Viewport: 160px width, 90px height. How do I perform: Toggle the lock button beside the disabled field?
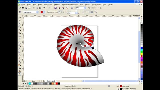coord(92,12)
